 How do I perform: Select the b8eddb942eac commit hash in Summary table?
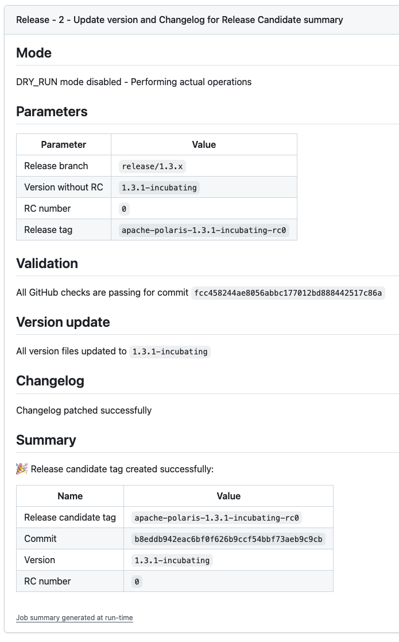pyautogui.click(x=228, y=539)
